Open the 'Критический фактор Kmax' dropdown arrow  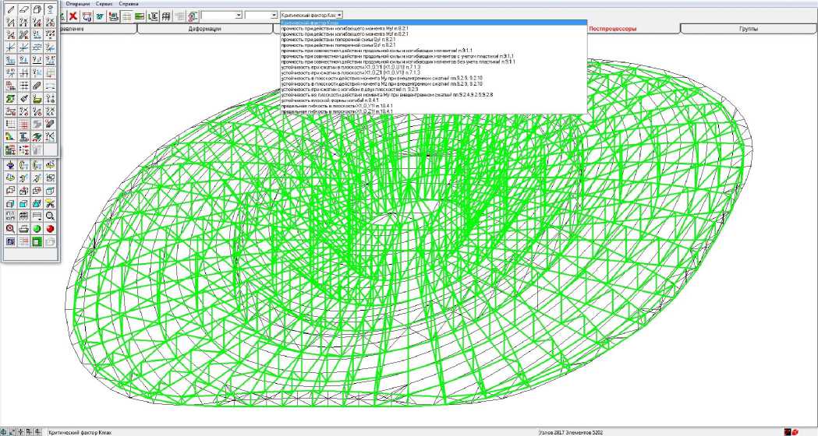pos(340,15)
